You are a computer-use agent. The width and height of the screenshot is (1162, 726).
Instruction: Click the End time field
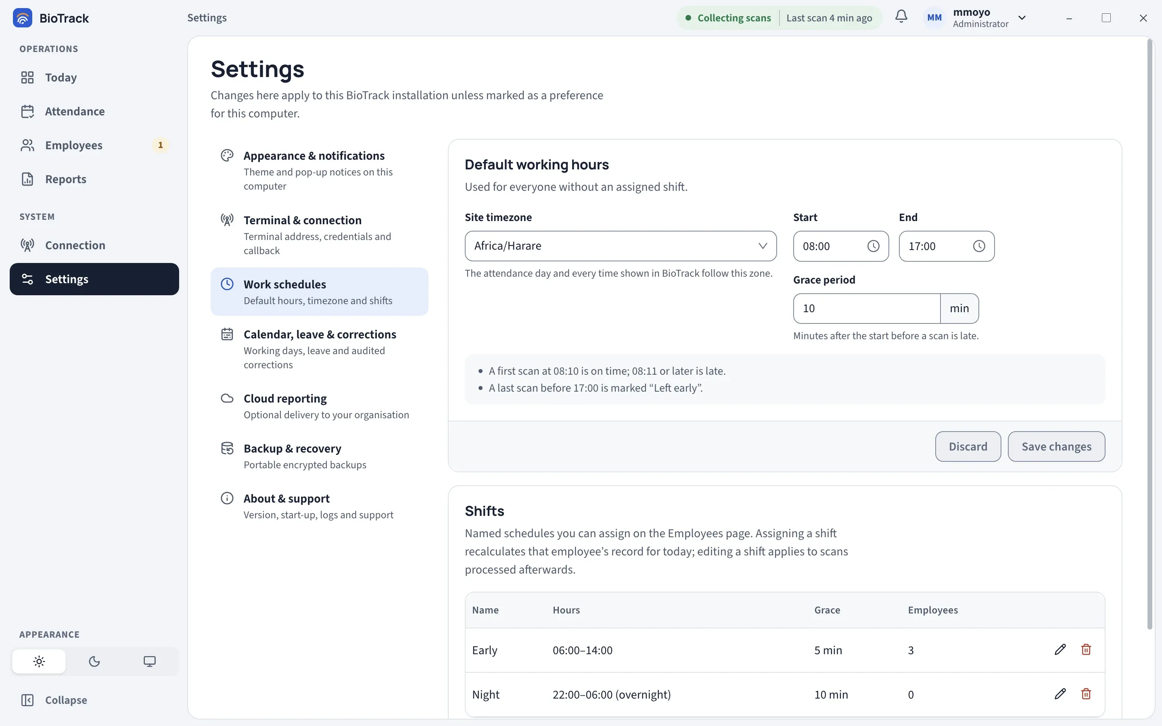pyautogui.click(x=947, y=246)
